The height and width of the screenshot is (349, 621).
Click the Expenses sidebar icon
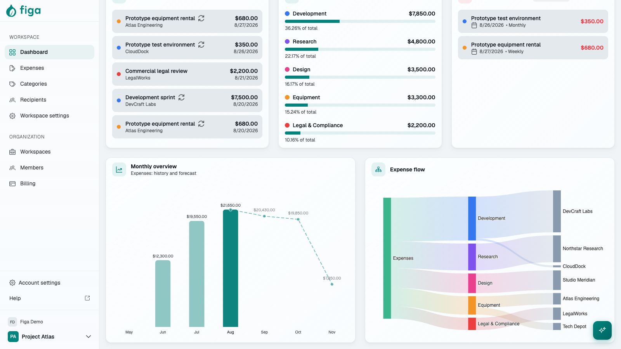12,68
